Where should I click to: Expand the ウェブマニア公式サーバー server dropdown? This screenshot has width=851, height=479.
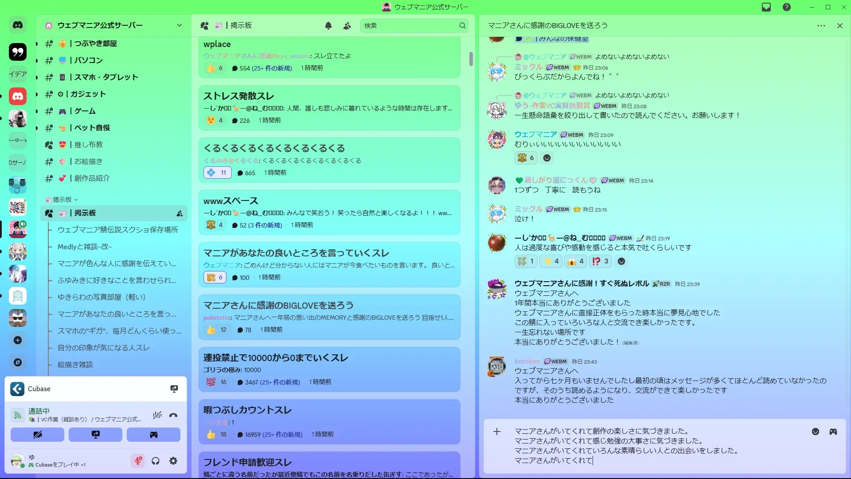click(x=179, y=25)
